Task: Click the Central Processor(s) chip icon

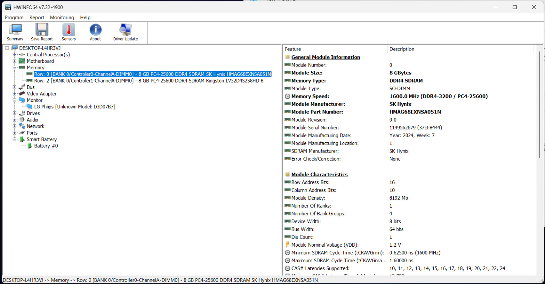Action: [22, 55]
